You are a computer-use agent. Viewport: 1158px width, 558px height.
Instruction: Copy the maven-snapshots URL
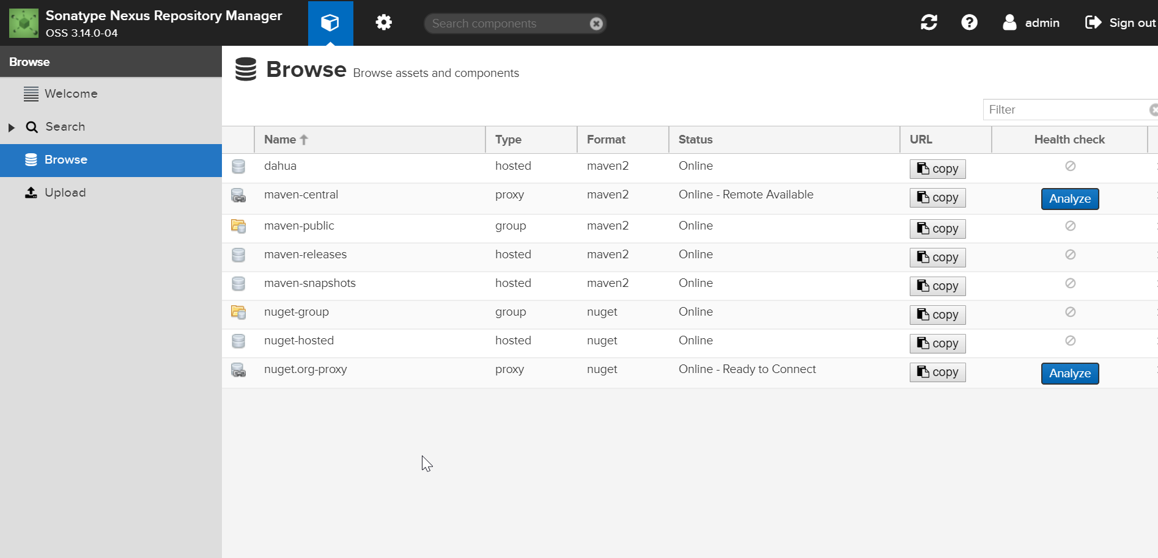(x=937, y=286)
